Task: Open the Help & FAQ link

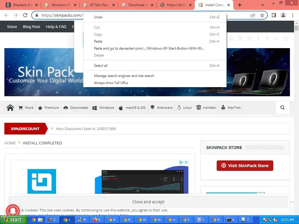Action: [x=56, y=27]
